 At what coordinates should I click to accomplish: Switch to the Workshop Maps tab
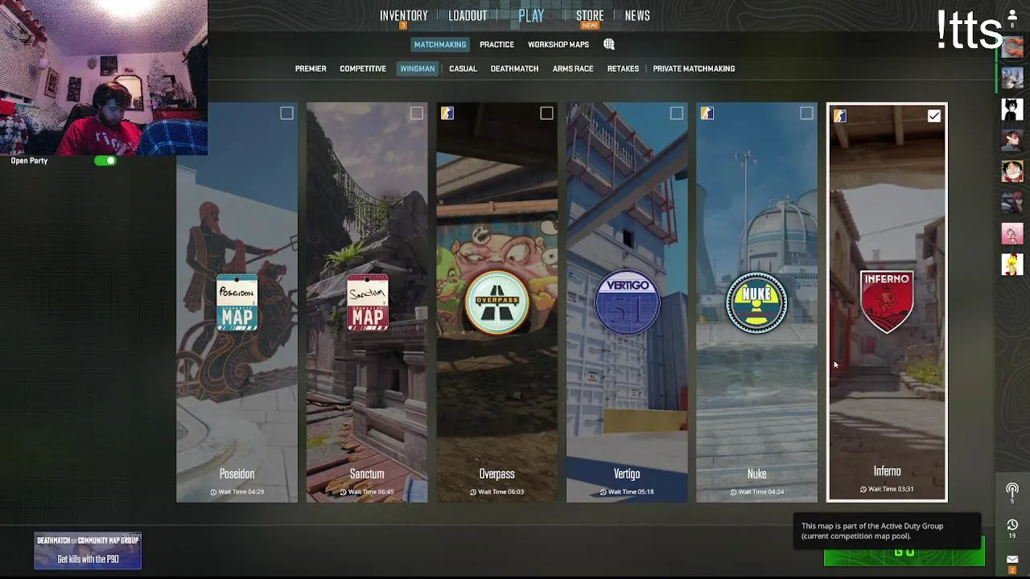click(x=558, y=44)
